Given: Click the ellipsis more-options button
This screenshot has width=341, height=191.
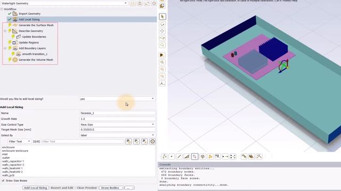Looking at the screenshot, I should tap(130, 188).
